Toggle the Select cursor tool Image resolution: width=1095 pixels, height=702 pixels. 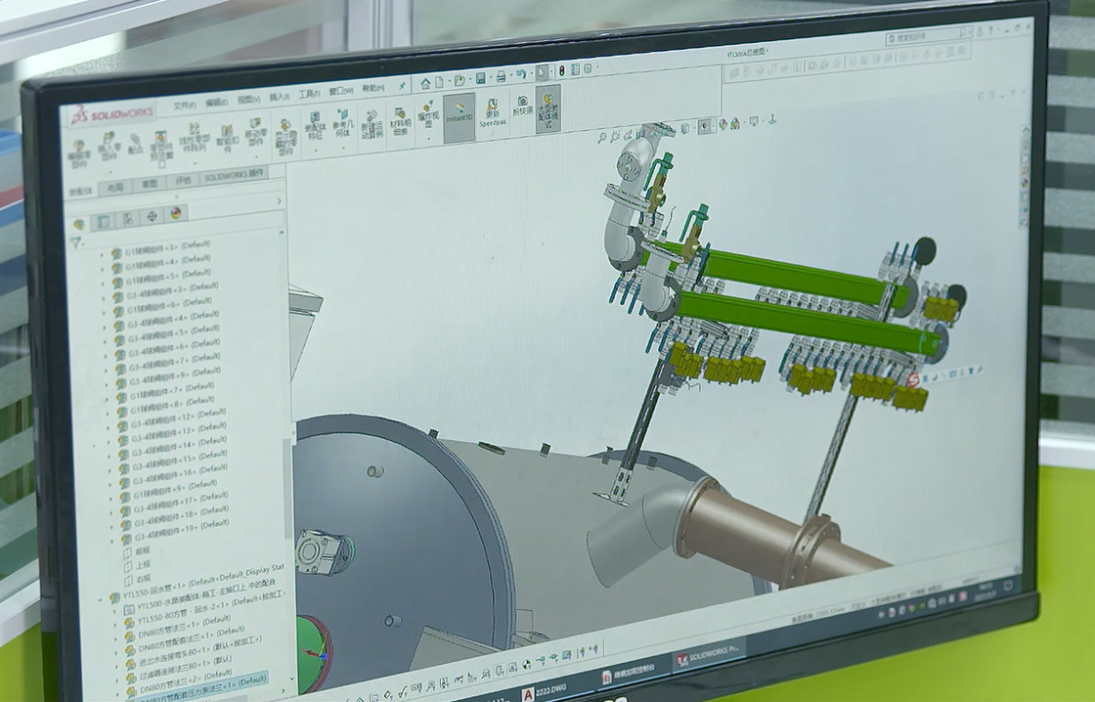coord(542,72)
